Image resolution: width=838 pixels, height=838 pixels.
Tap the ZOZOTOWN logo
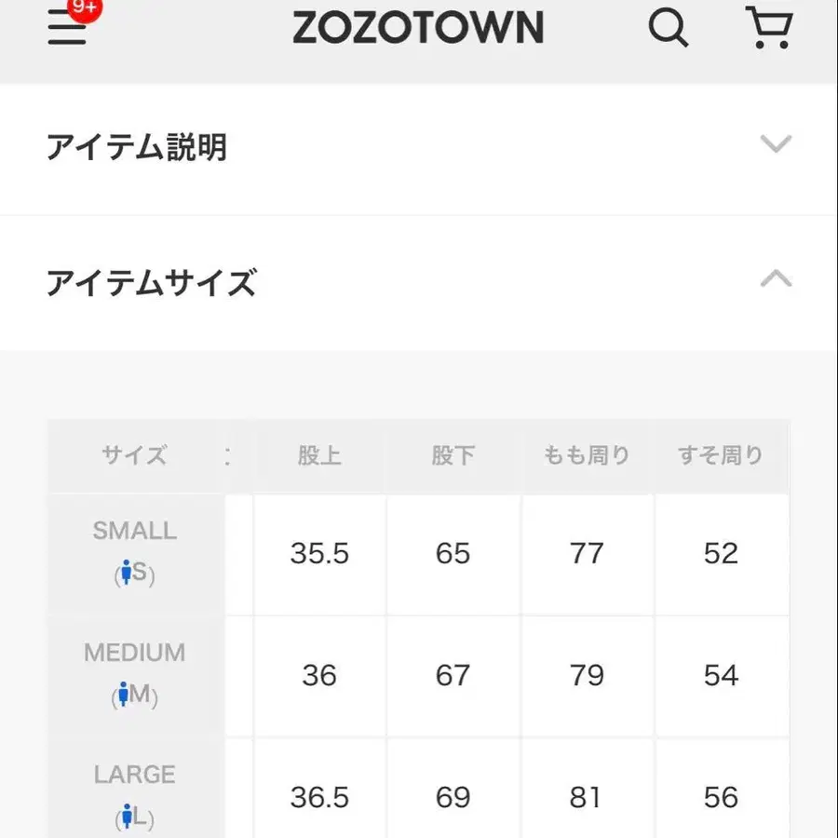tap(417, 28)
